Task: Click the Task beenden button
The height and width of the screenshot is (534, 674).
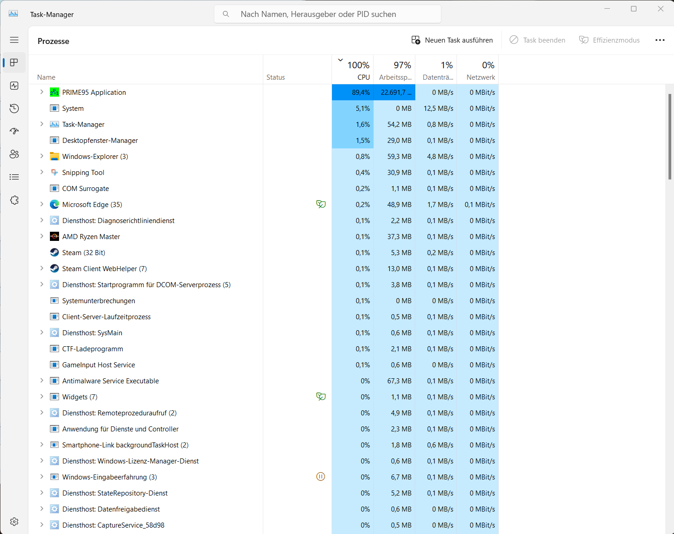Action: pos(538,40)
